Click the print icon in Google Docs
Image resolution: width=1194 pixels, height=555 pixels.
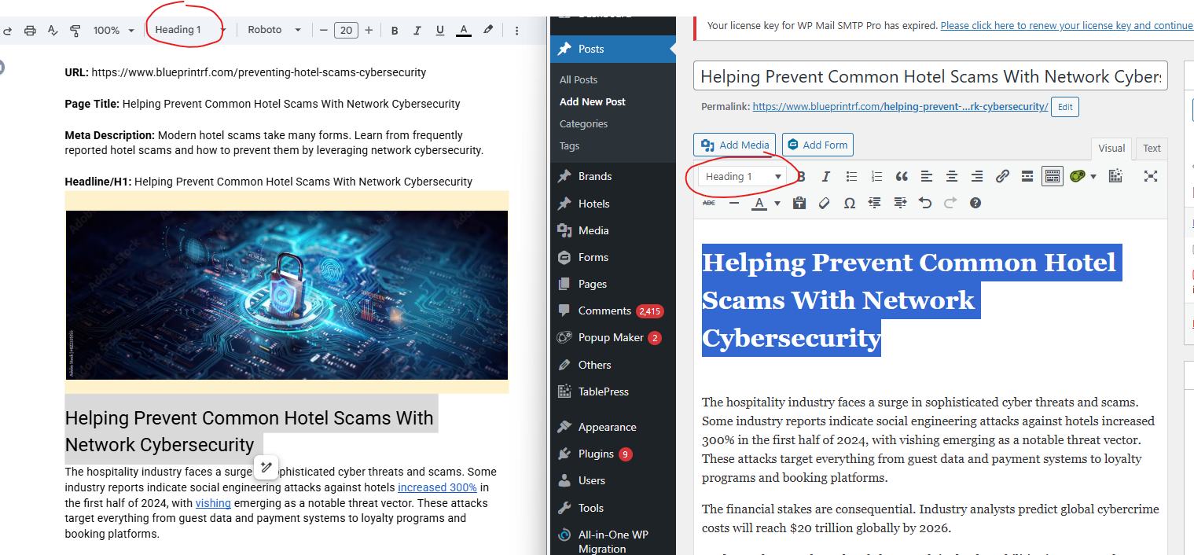click(x=30, y=31)
